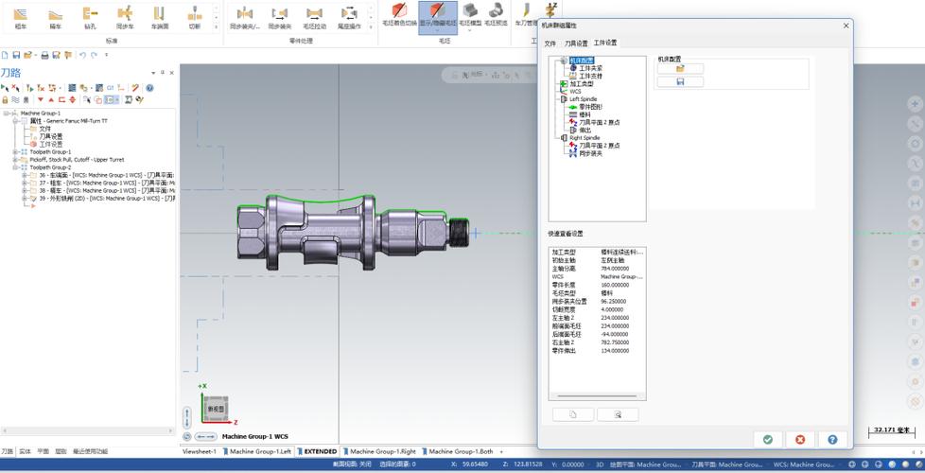This screenshot has height=473, width=925.
Task: Open the 毛坯模型 stock model tool
Action: tap(470, 16)
